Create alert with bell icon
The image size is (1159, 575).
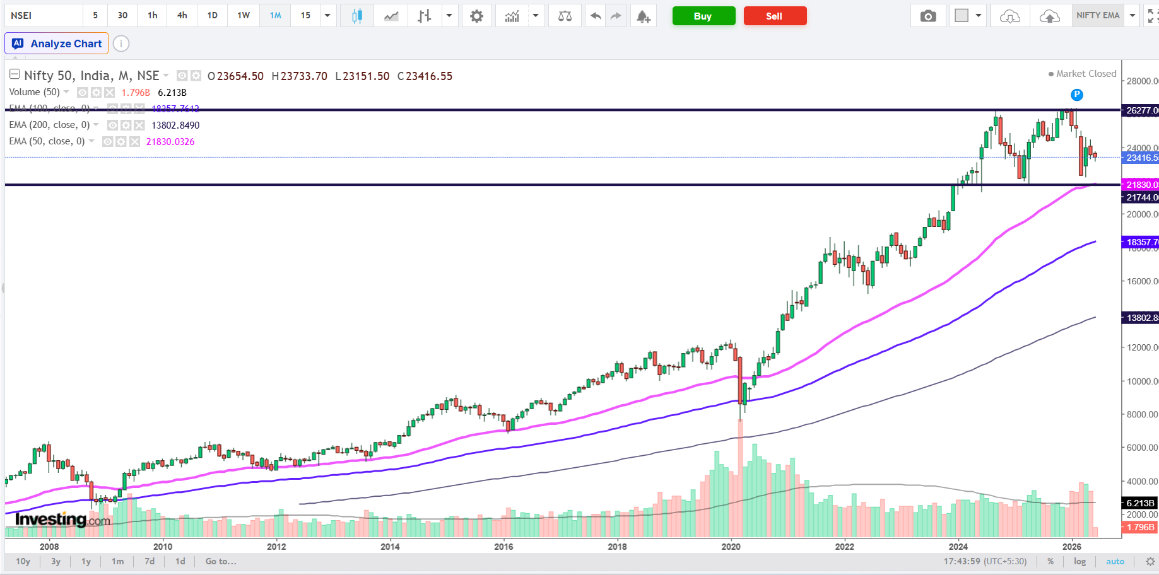643,16
